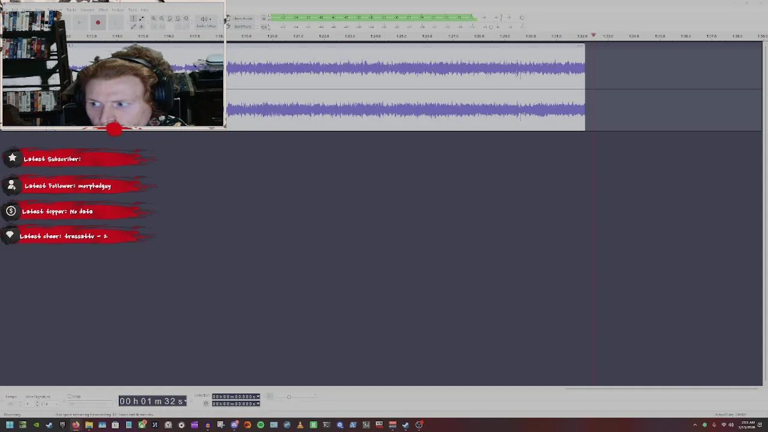
Task: Click the vertical scrollbar at right edge
Action: [x=765, y=213]
